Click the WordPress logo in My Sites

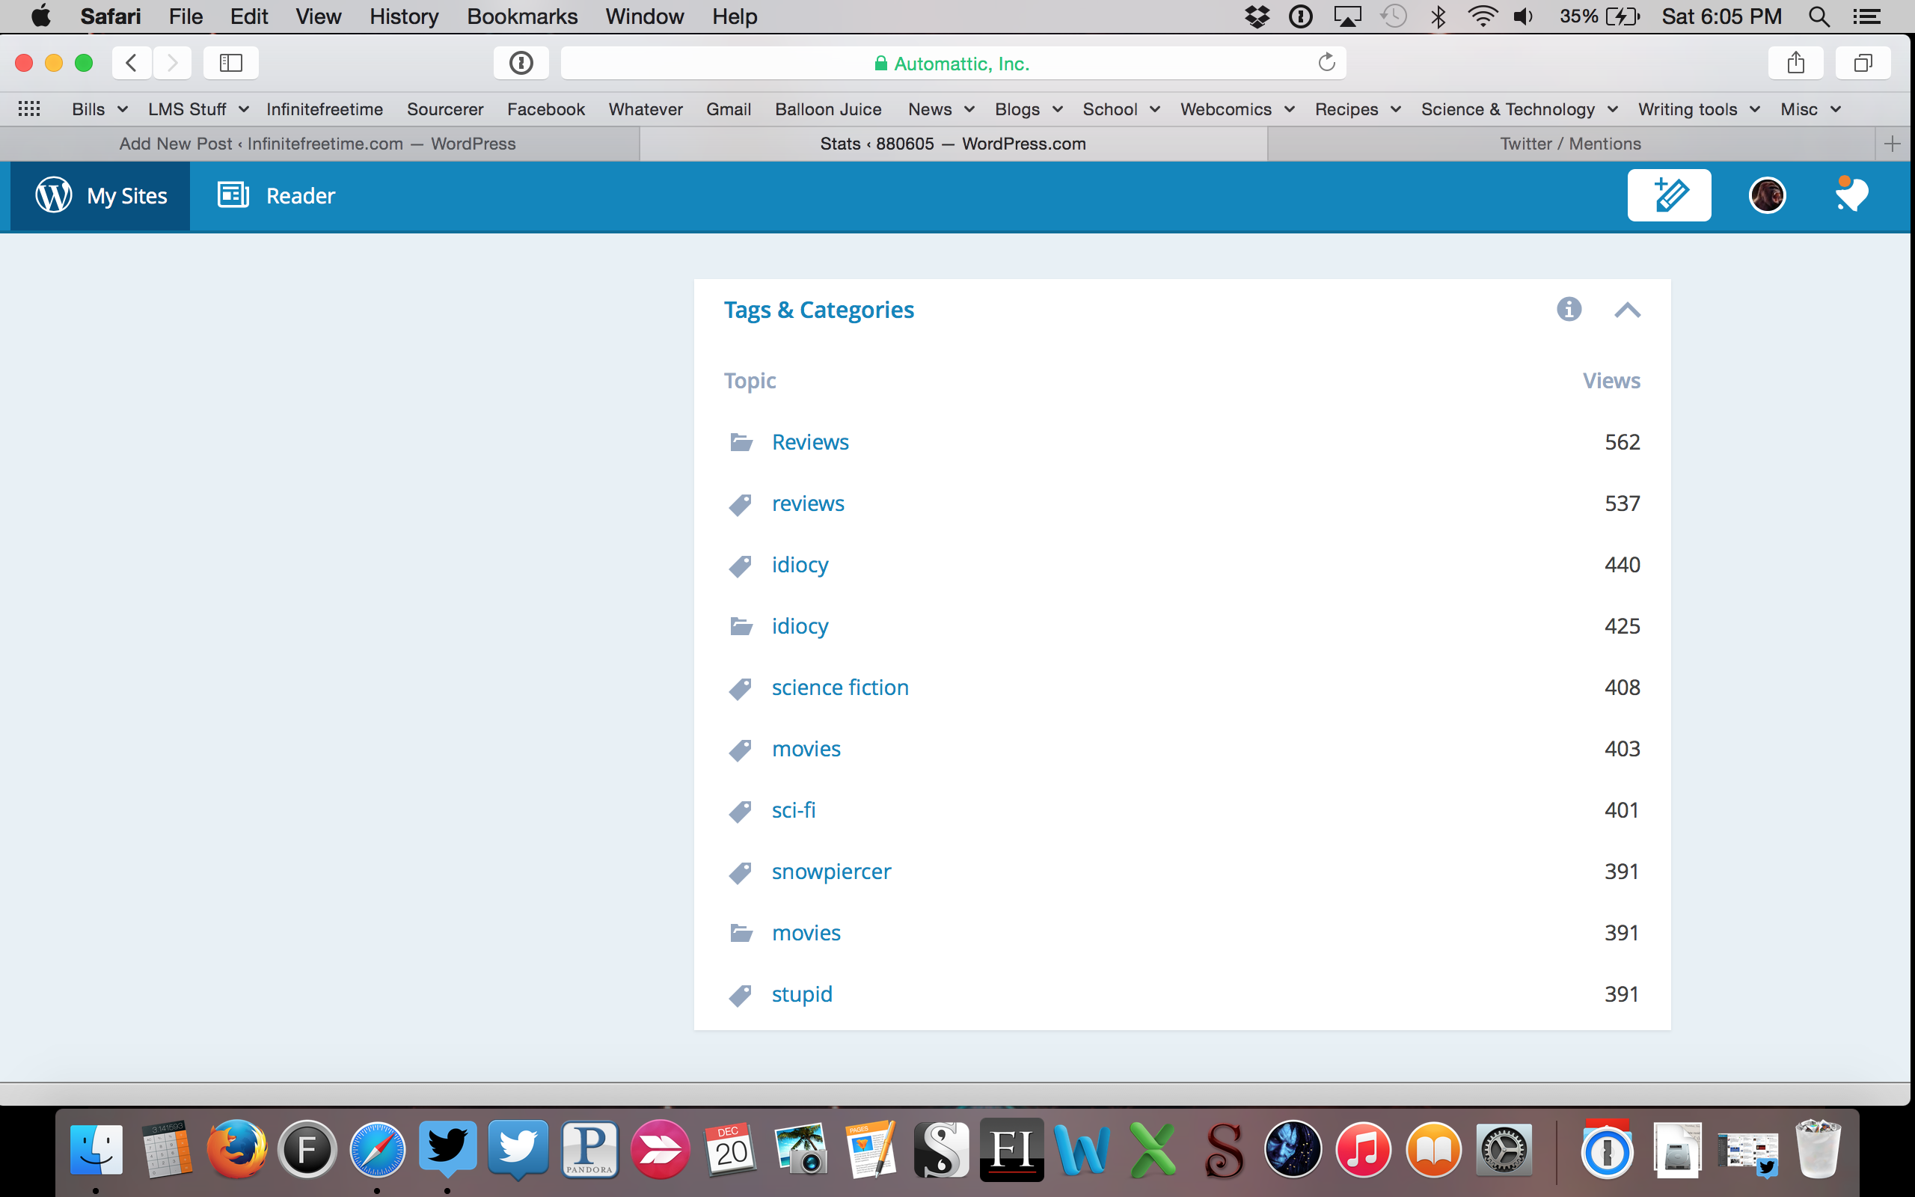click(x=54, y=195)
